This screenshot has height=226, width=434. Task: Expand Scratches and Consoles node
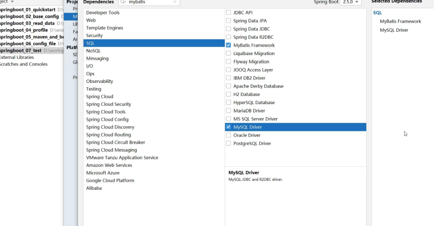pyautogui.click(x=23, y=64)
